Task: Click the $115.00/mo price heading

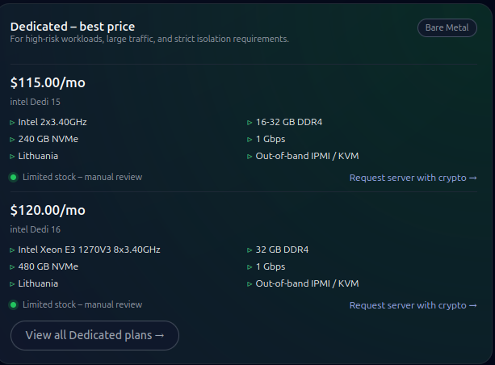Action: (48, 82)
